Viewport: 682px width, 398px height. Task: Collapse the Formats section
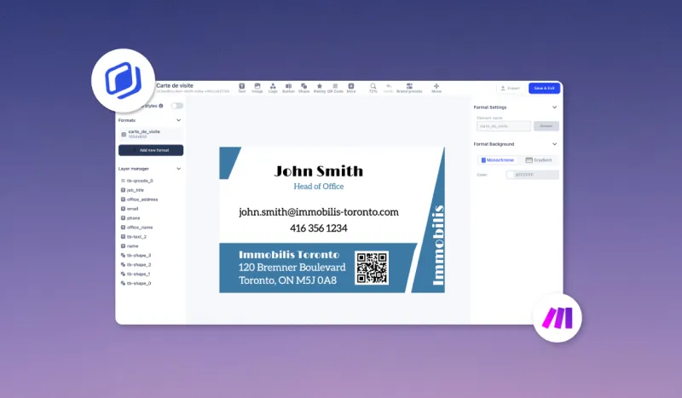coord(178,120)
